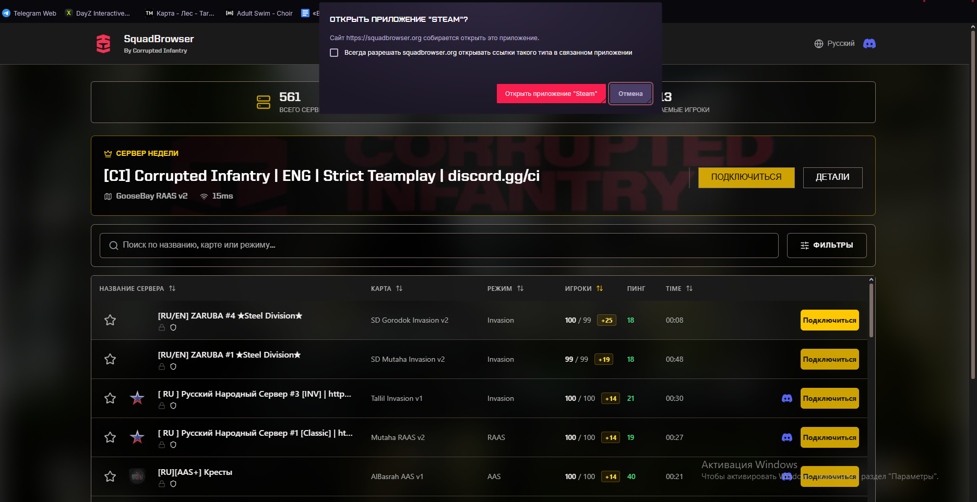Open Discord link for Русский Народный Сервер #3

tap(787, 398)
